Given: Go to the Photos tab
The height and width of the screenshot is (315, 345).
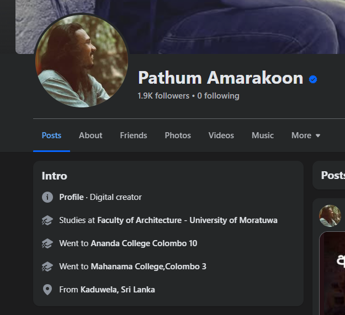Looking at the screenshot, I should 178,135.
